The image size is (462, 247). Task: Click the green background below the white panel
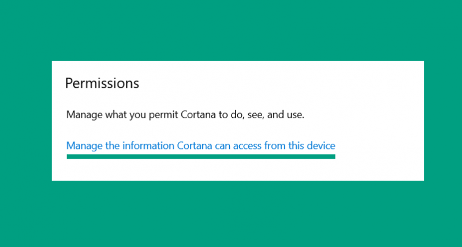tap(231, 214)
